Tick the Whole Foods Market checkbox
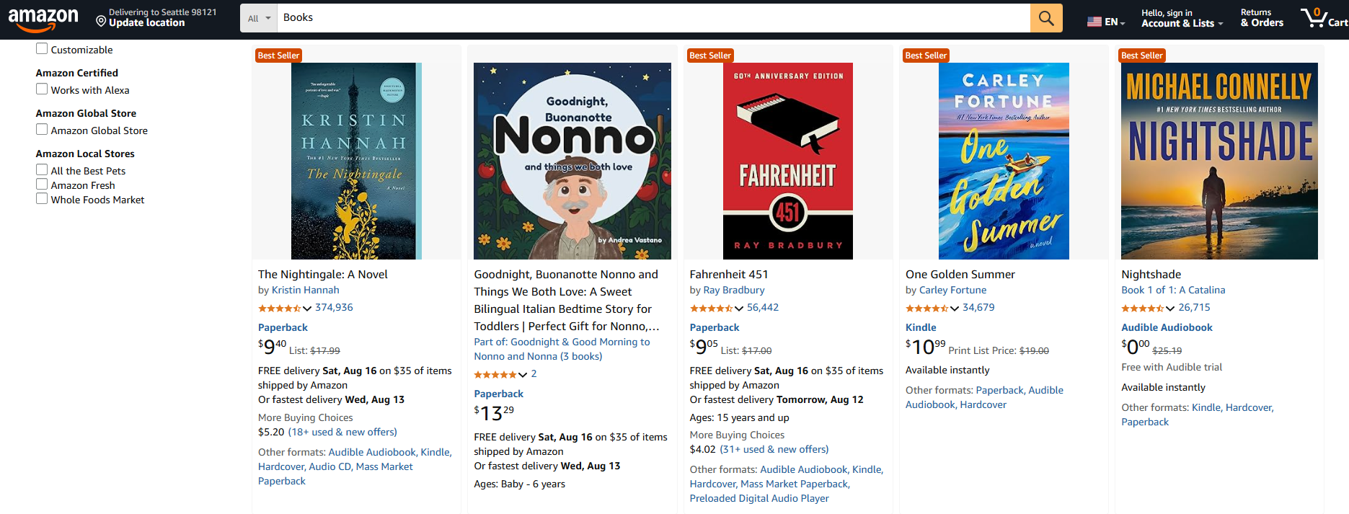The image size is (1349, 514). tap(42, 199)
